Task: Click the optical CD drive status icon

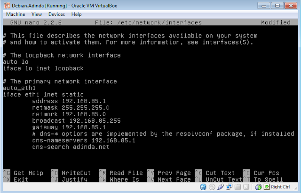Action: coord(212,187)
